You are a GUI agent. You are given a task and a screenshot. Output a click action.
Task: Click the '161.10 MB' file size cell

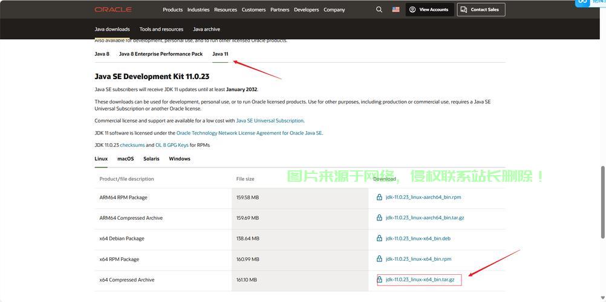tap(300, 280)
